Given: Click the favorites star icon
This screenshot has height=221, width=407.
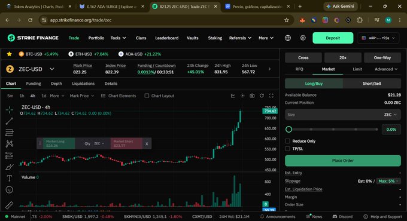Looking at the screenshot, I should coord(10,54).
